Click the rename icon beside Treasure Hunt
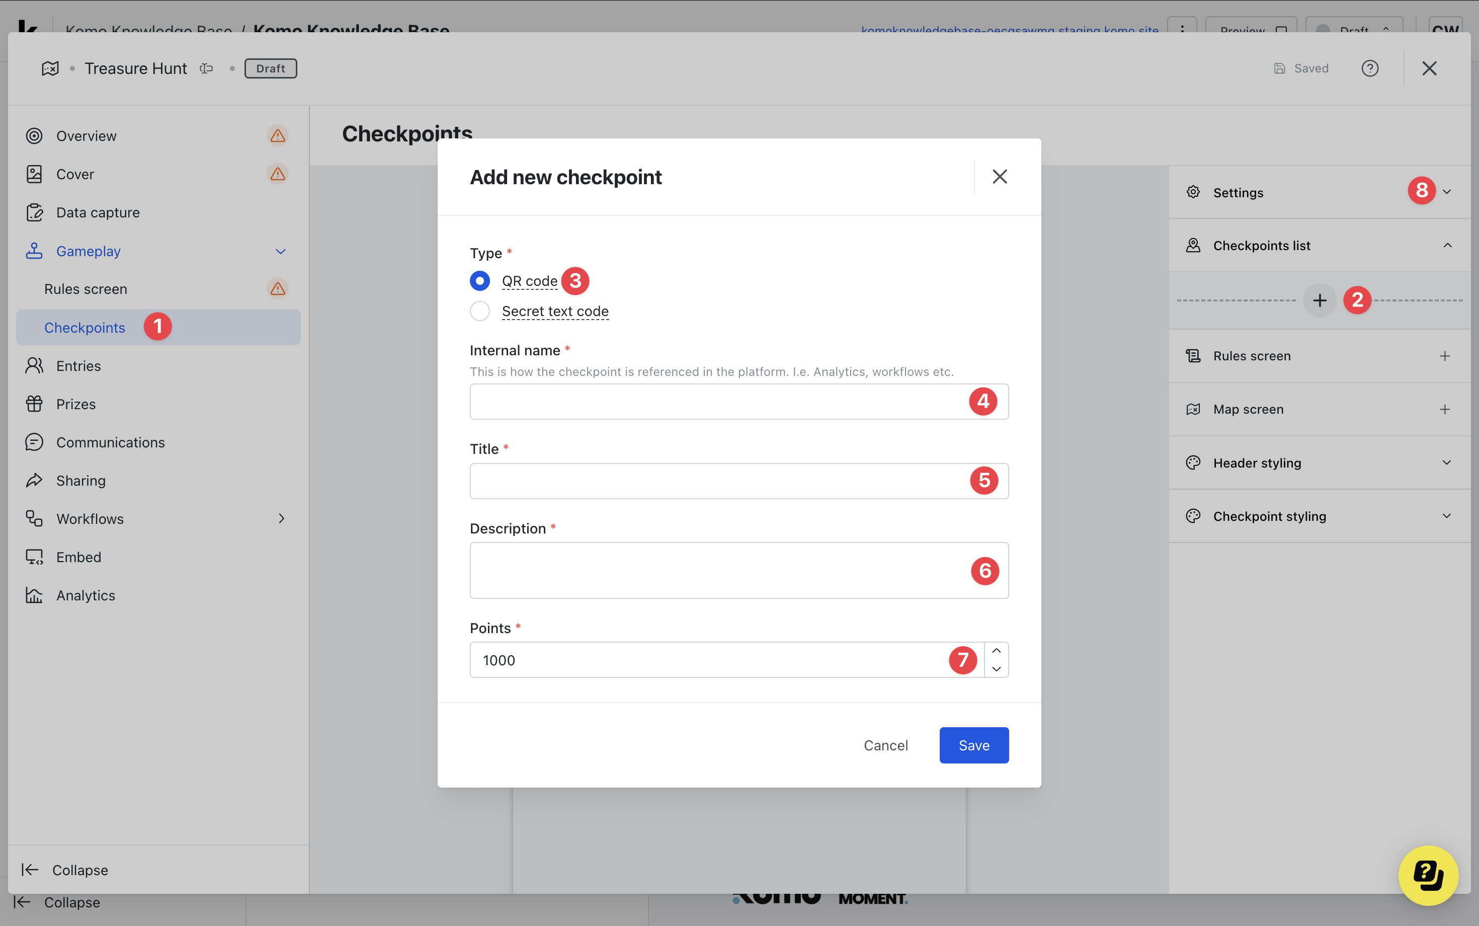This screenshot has width=1479, height=926. (x=206, y=68)
